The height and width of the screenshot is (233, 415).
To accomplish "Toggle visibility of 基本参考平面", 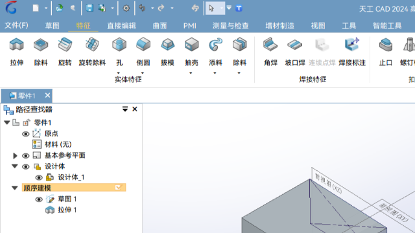I will coord(25,156).
